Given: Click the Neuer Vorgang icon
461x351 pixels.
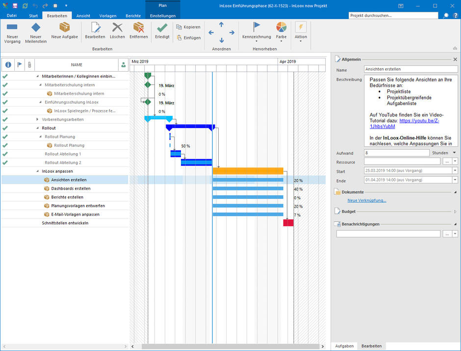Looking at the screenshot, I should (12, 27).
